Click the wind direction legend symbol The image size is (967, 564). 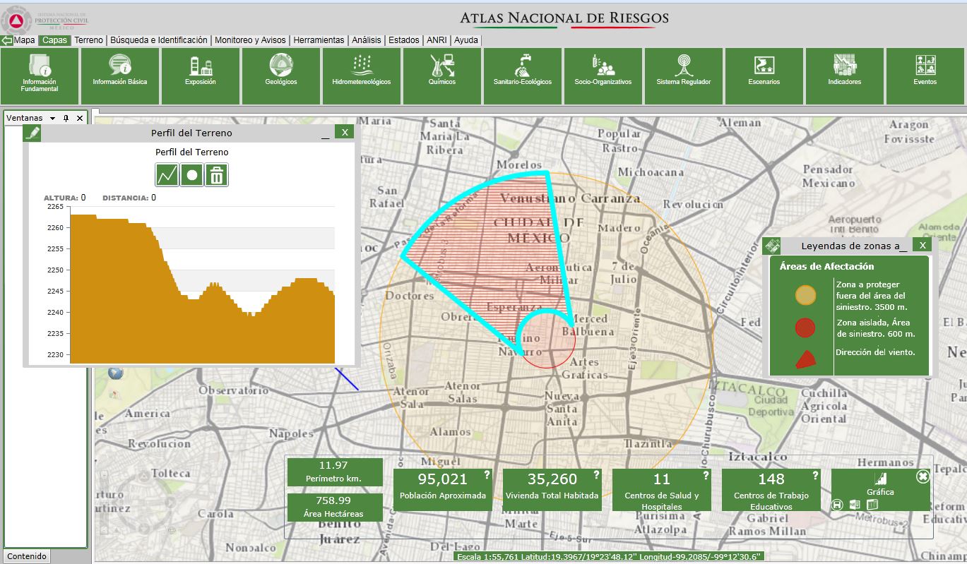coord(805,360)
